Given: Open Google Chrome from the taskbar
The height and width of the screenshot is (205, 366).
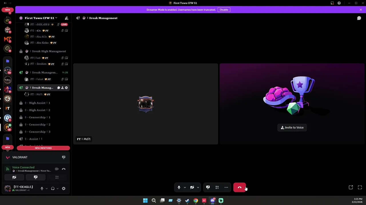Looking at the screenshot, I should tap(196, 200).
